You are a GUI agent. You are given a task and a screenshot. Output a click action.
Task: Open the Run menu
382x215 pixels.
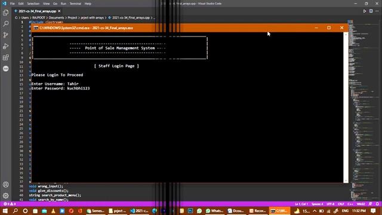[63, 4]
